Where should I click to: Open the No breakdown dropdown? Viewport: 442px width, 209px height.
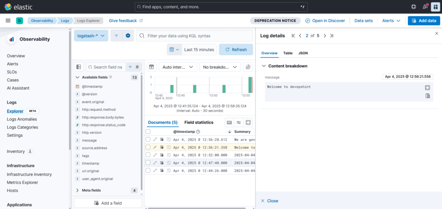coord(220,67)
